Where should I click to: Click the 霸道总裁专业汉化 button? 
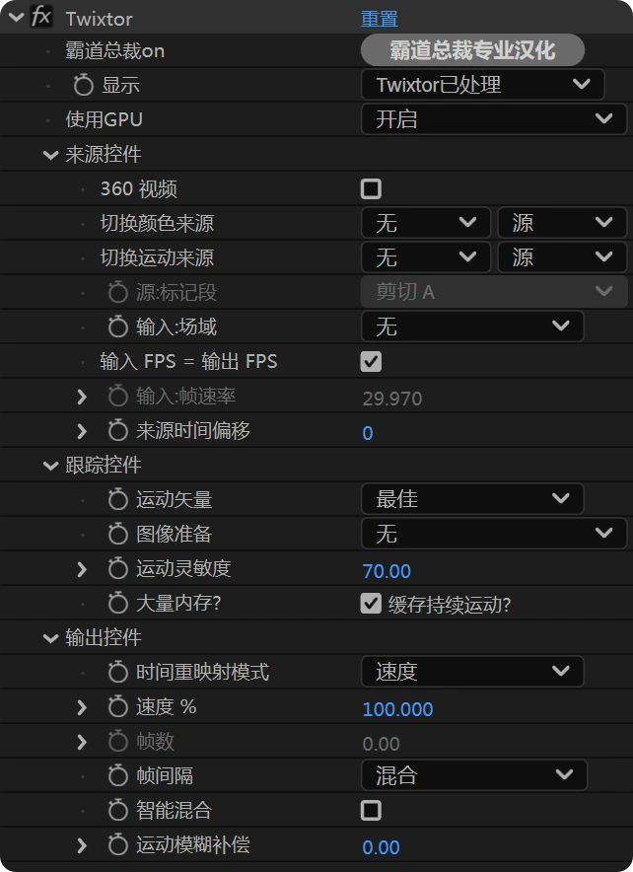pyautogui.click(x=472, y=50)
